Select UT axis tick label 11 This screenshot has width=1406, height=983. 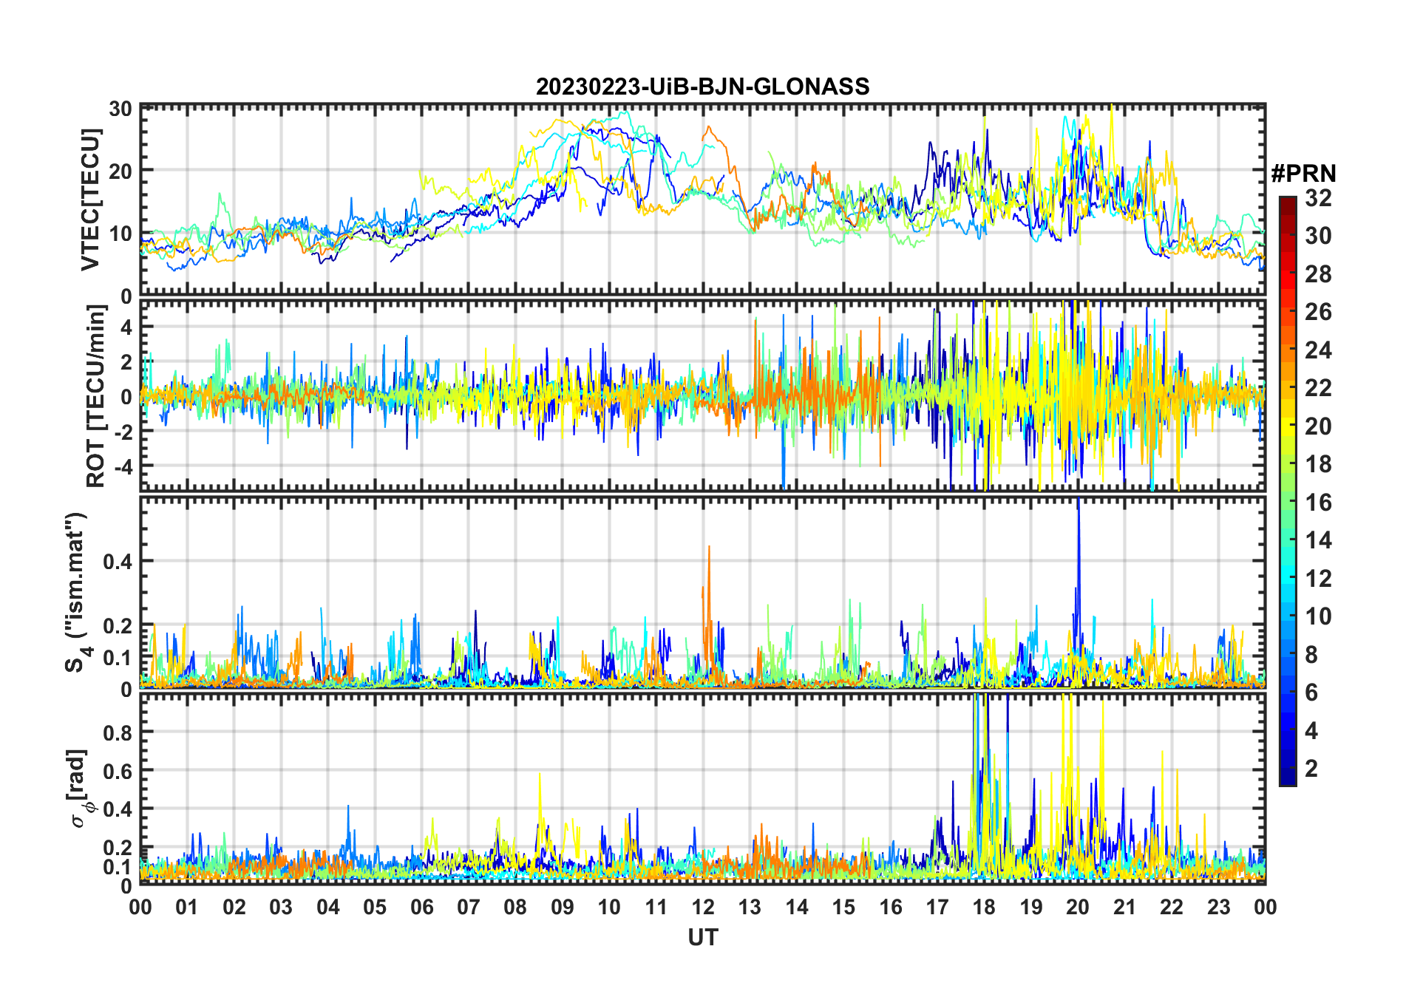[656, 908]
